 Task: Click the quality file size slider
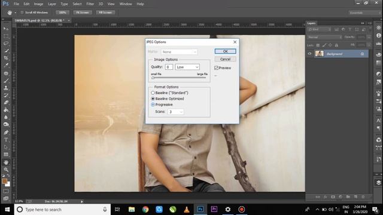coord(179,78)
